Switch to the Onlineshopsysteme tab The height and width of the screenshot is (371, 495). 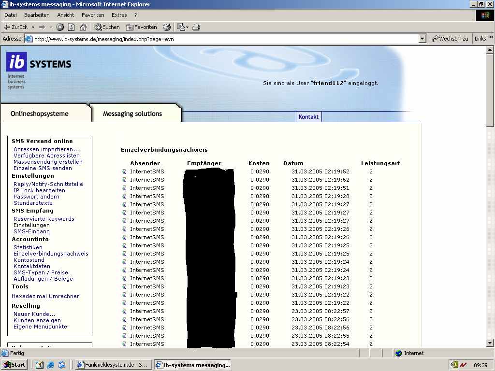pyautogui.click(x=40, y=114)
